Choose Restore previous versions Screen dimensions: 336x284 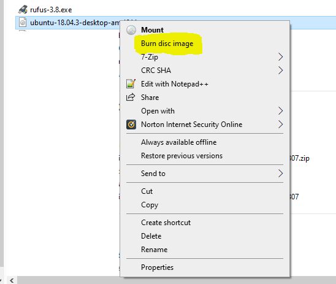181,156
